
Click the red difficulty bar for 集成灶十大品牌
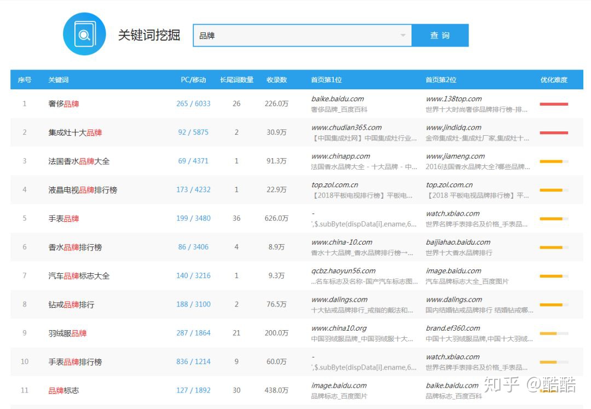coord(554,133)
